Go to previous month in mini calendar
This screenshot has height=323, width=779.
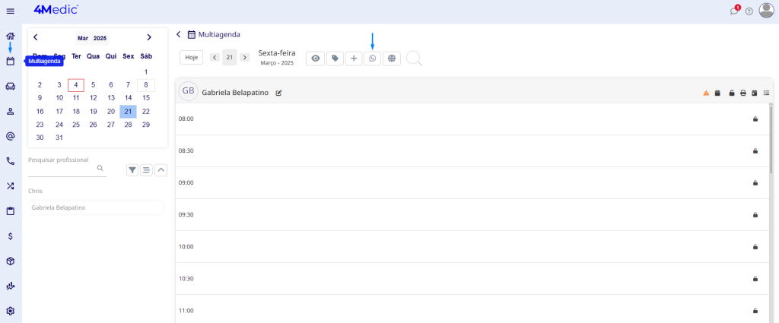[35, 37]
